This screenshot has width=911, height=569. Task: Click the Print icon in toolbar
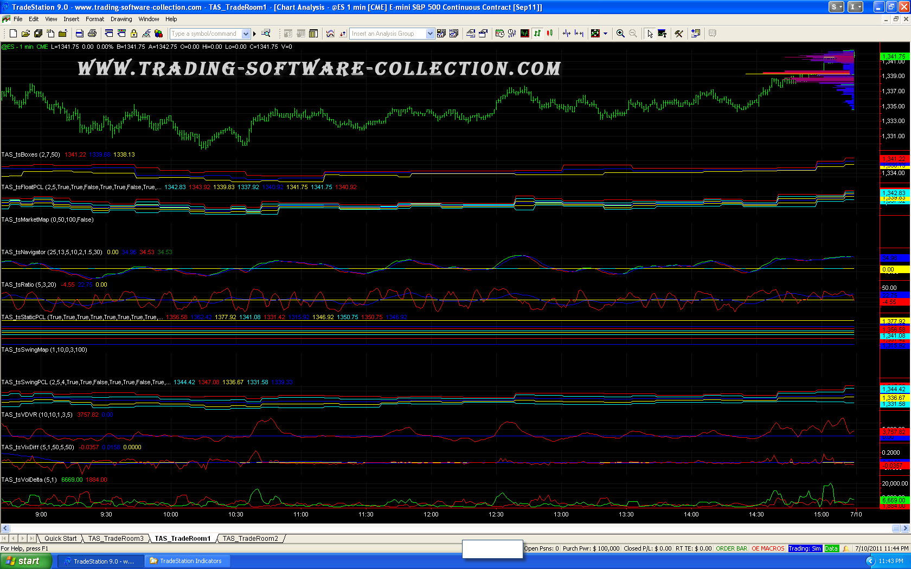click(92, 34)
